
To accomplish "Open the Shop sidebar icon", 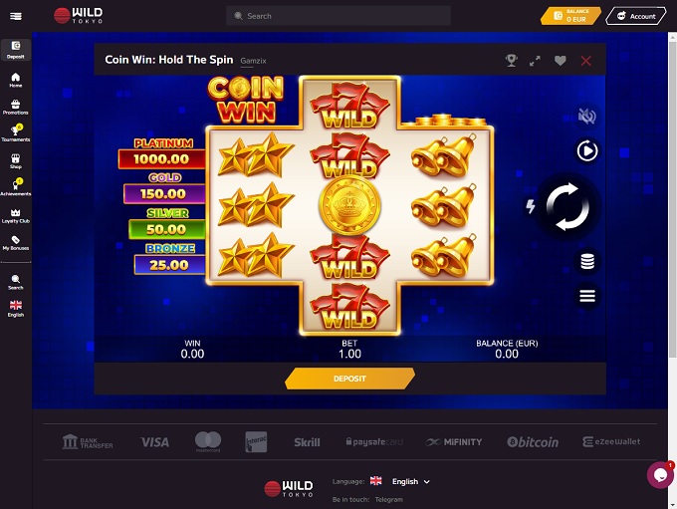I will (x=16, y=161).
